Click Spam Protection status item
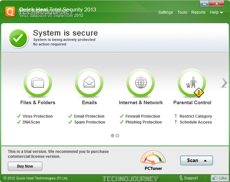230x182 pixels. (x=86, y=122)
